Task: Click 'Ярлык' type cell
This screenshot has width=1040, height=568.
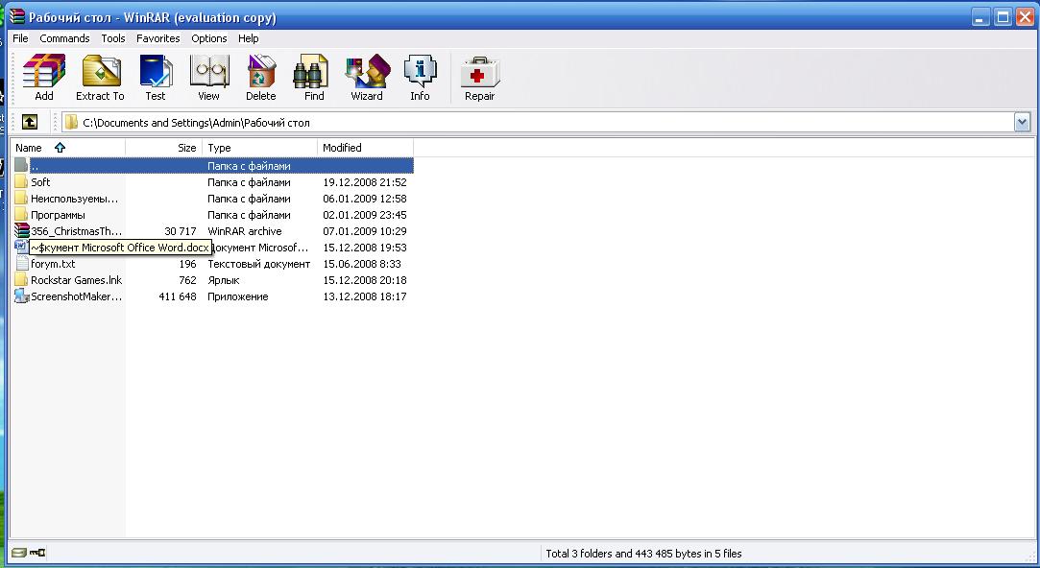Action: click(224, 280)
